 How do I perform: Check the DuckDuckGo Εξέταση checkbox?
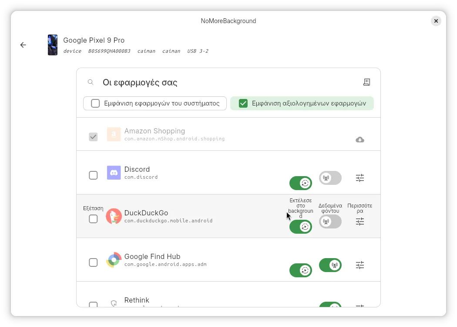coord(93,219)
